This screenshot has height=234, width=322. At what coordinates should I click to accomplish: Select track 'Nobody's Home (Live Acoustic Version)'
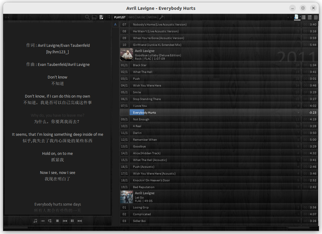click(219, 25)
